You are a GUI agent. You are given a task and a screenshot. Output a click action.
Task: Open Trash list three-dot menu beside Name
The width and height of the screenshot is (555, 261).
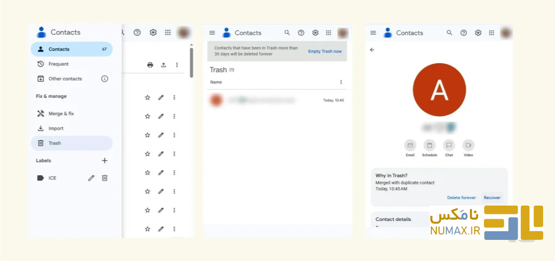point(341,82)
